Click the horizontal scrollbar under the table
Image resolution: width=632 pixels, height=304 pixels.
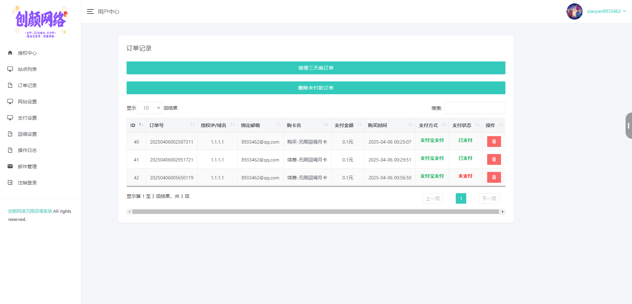pyautogui.click(x=315, y=212)
